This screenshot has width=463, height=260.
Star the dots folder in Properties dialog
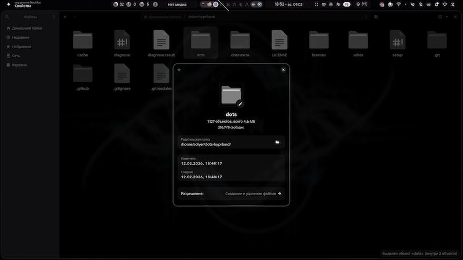pyautogui.click(x=179, y=69)
